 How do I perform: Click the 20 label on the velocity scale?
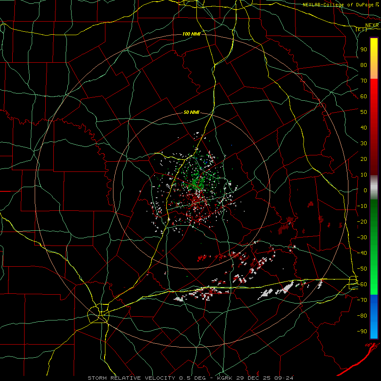coord(364,159)
